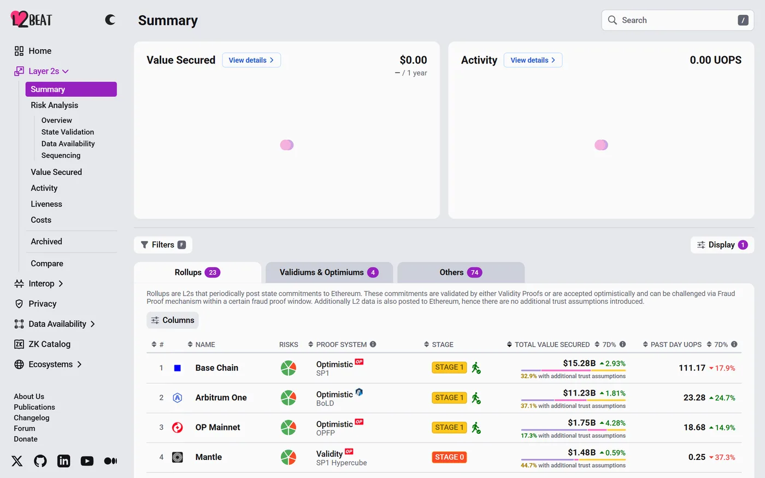765x478 pixels.
Task: Open the LinkedIn social icon
Action: point(64,461)
